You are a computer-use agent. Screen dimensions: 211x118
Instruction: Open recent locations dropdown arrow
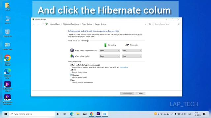[41, 24]
